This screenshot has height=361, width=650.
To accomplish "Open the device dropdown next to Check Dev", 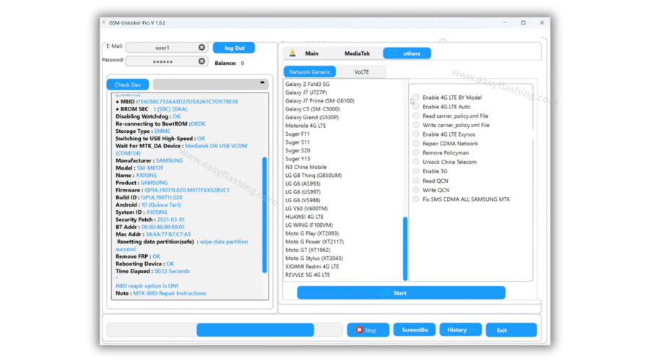I will 211,84.
